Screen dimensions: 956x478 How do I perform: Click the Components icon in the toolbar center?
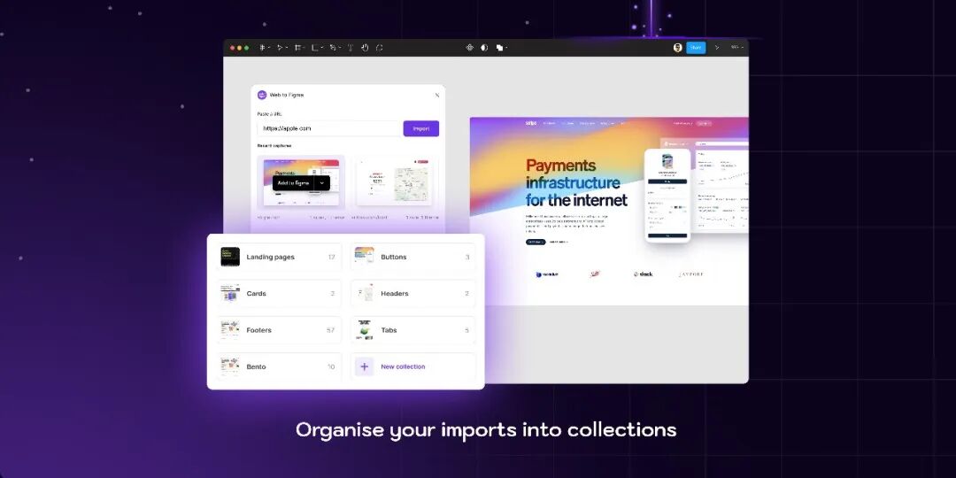click(469, 48)
